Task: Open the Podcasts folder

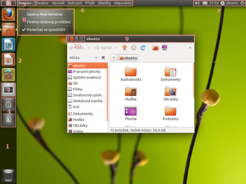Action: point(170,113)
